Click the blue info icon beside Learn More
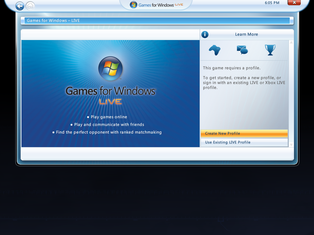 [x=205, y=34]
